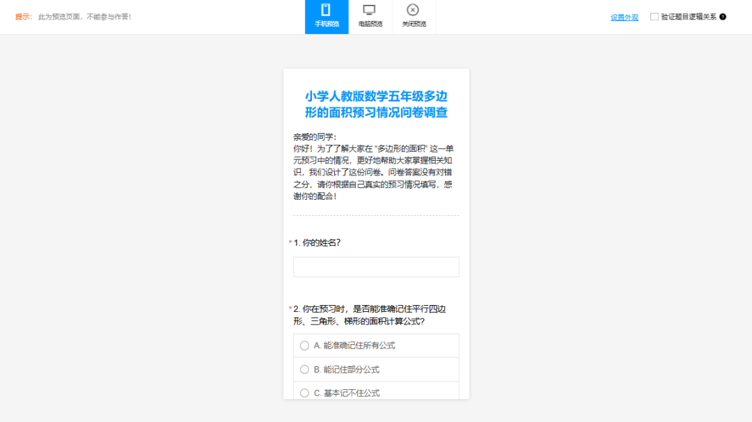Image resolution: width=752 pixels, height=422 pixels.
Task: Click the name answer input box under question 1
Action: pos(376,267)
